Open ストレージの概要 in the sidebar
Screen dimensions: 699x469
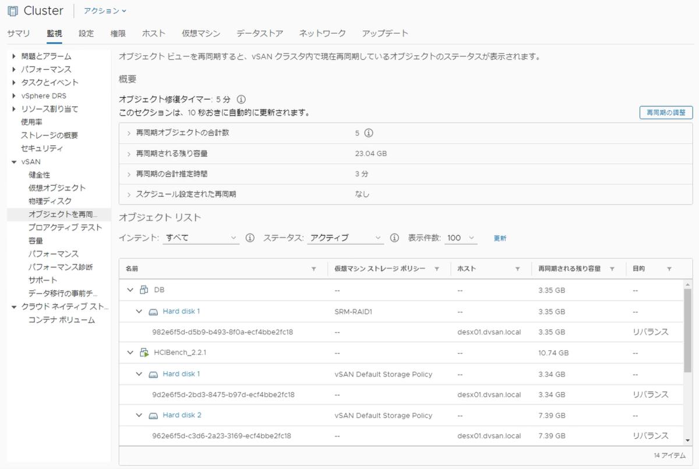(50, 135)
